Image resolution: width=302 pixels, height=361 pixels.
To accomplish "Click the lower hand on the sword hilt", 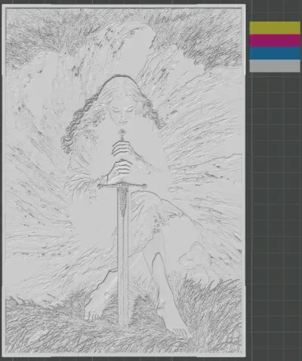I will click(122, 170).
